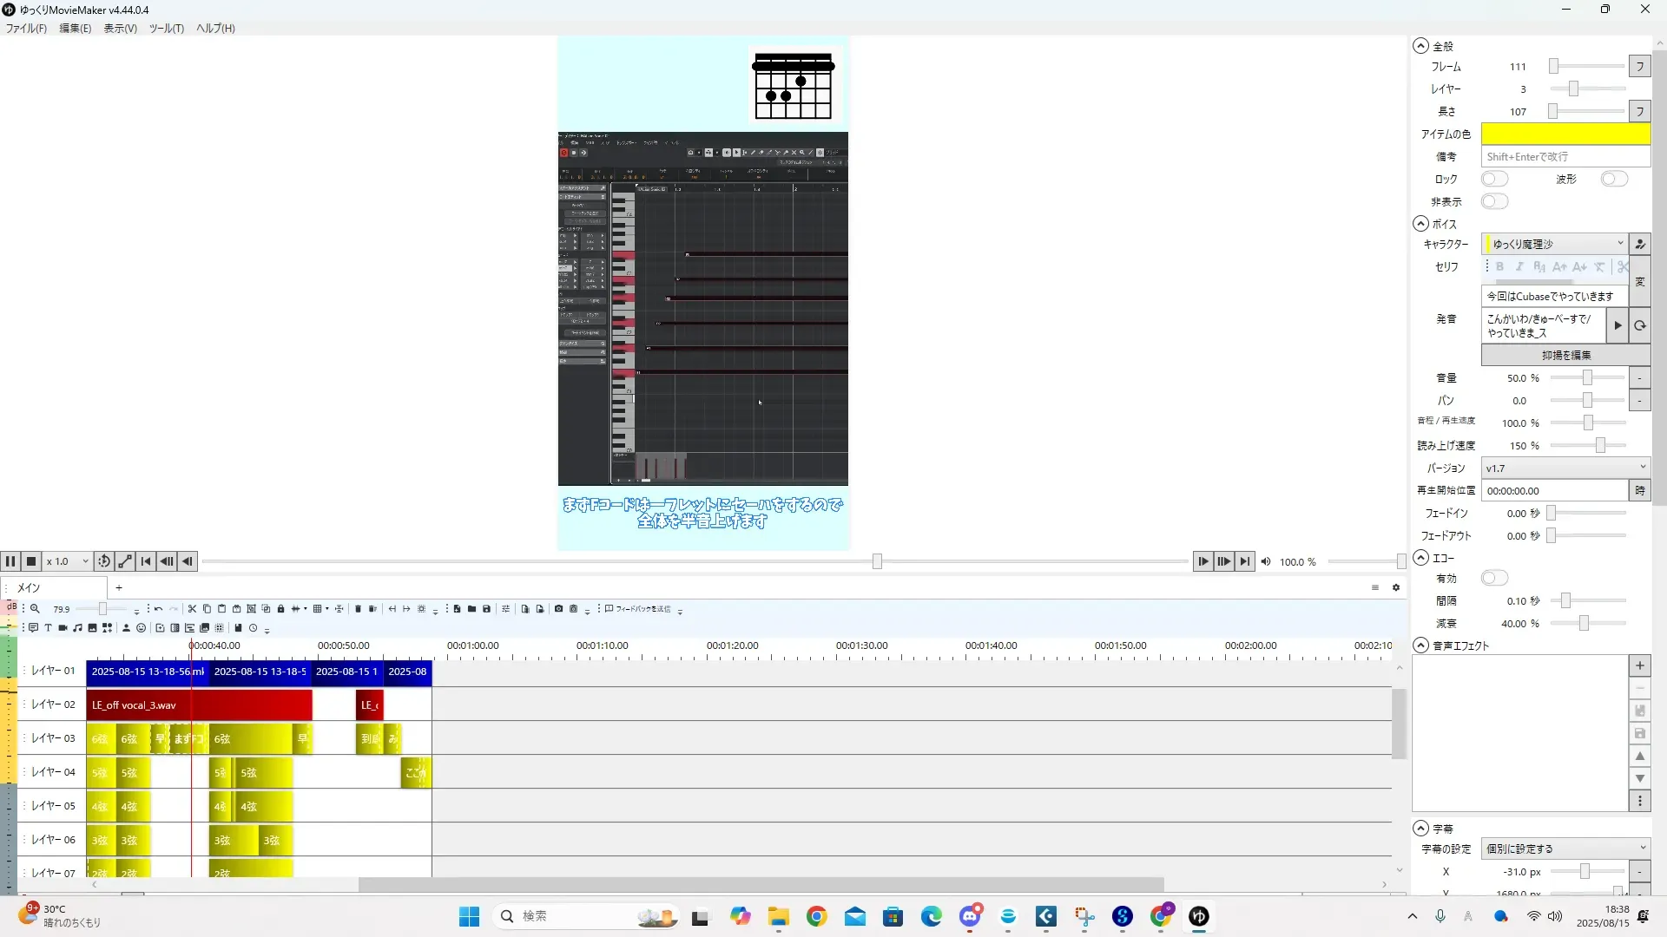Click the 抑揚を編集 button
The image size is (1667, 937).
click(1565, 355)
